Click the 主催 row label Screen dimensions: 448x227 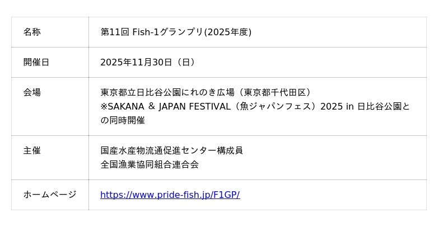point(32,151)
